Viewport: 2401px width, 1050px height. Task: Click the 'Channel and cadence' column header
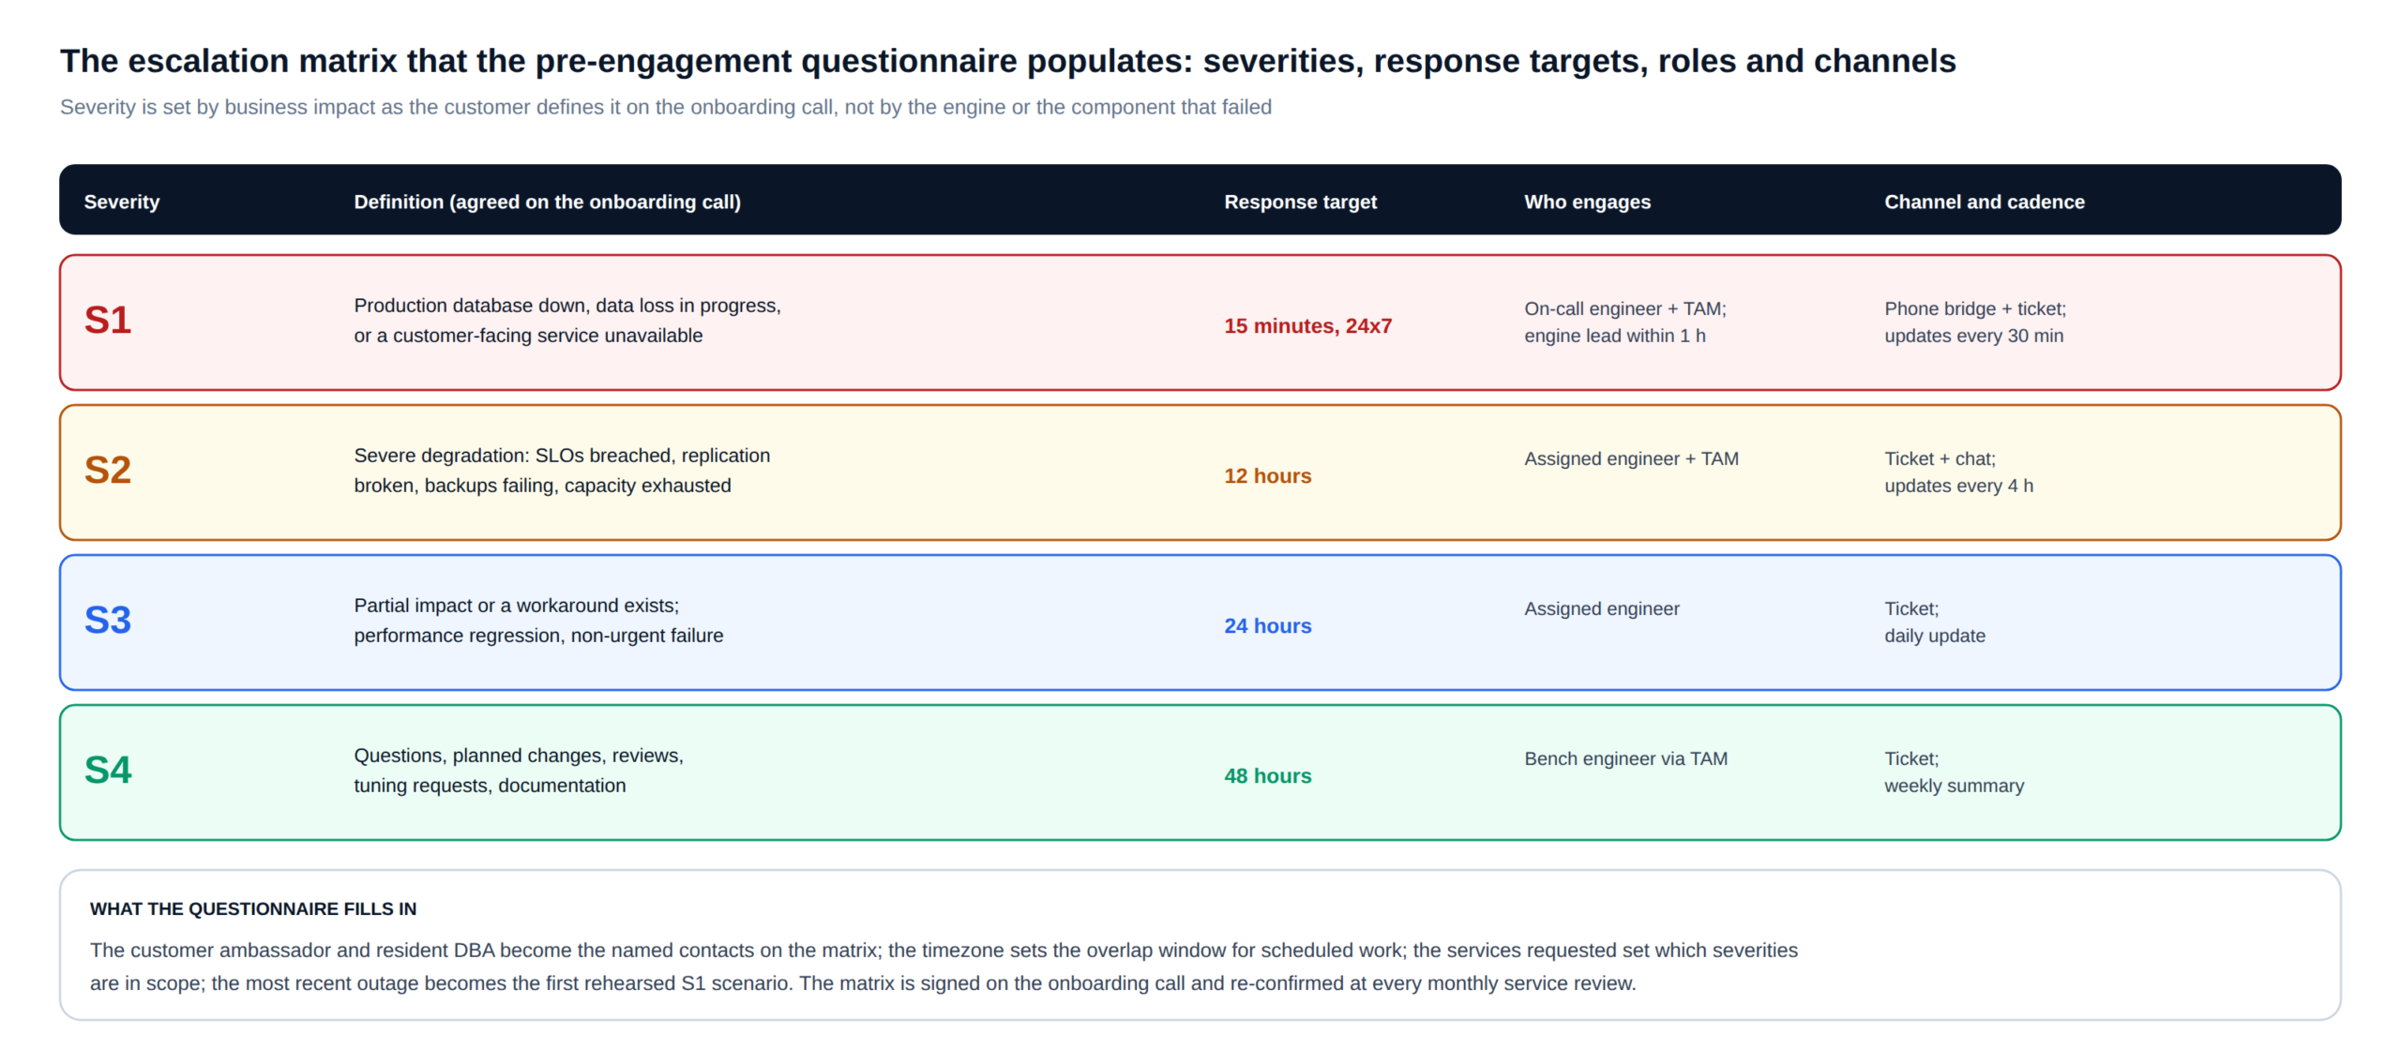[x=1984, y=202]
